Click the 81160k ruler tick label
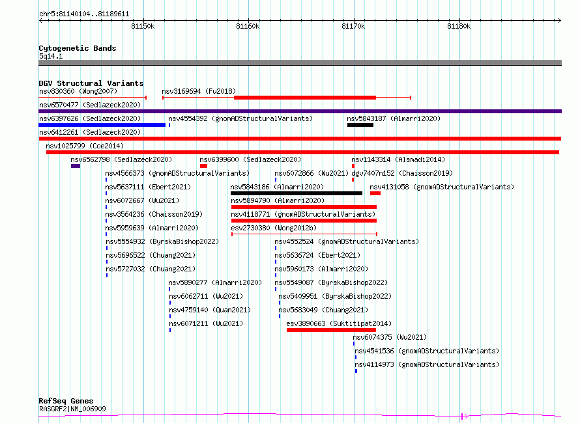Viewport: 580px width, 423px height. [x=248, y=26]
